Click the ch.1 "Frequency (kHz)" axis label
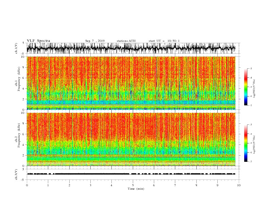The image size is (269, 208). tap(19, 79)
